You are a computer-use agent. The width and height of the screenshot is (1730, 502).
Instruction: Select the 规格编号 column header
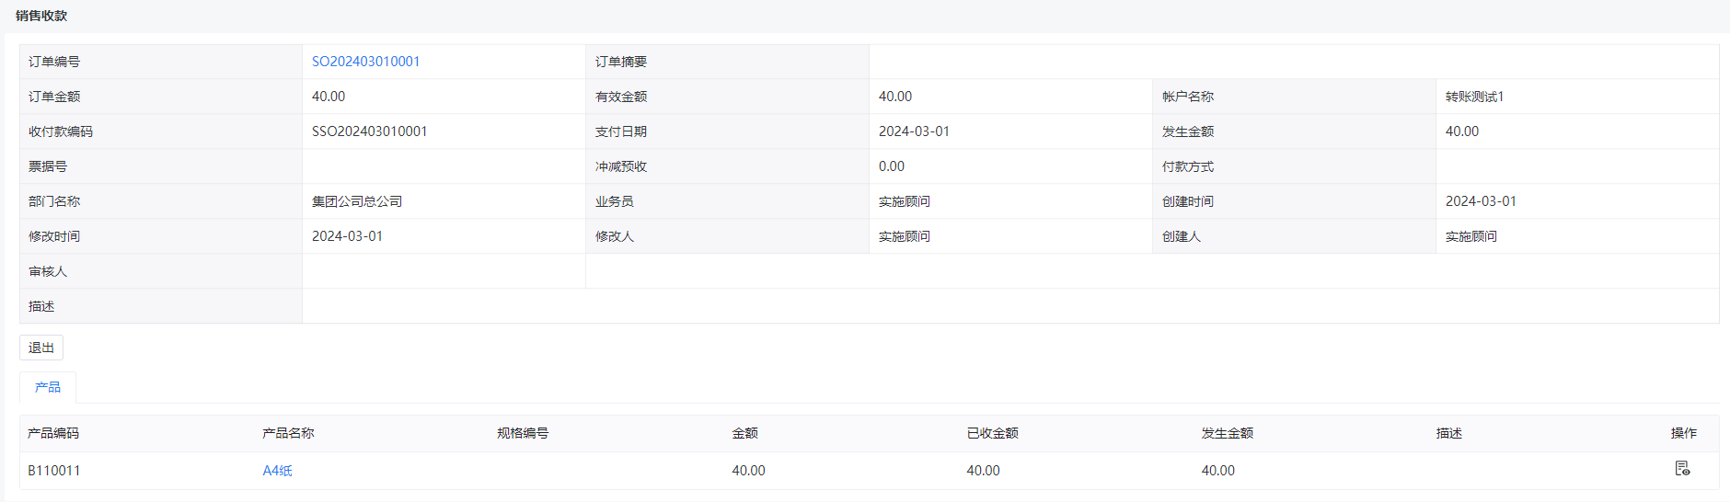pos(523,433)
